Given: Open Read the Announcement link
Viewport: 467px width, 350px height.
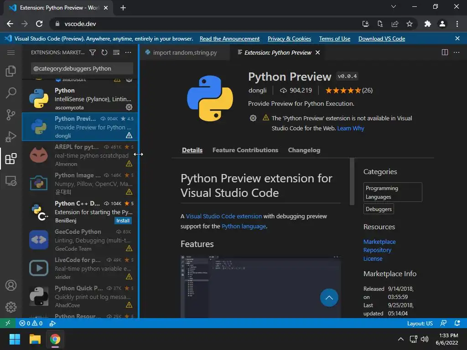Looking at the screenshot, I should click(229, 39).
